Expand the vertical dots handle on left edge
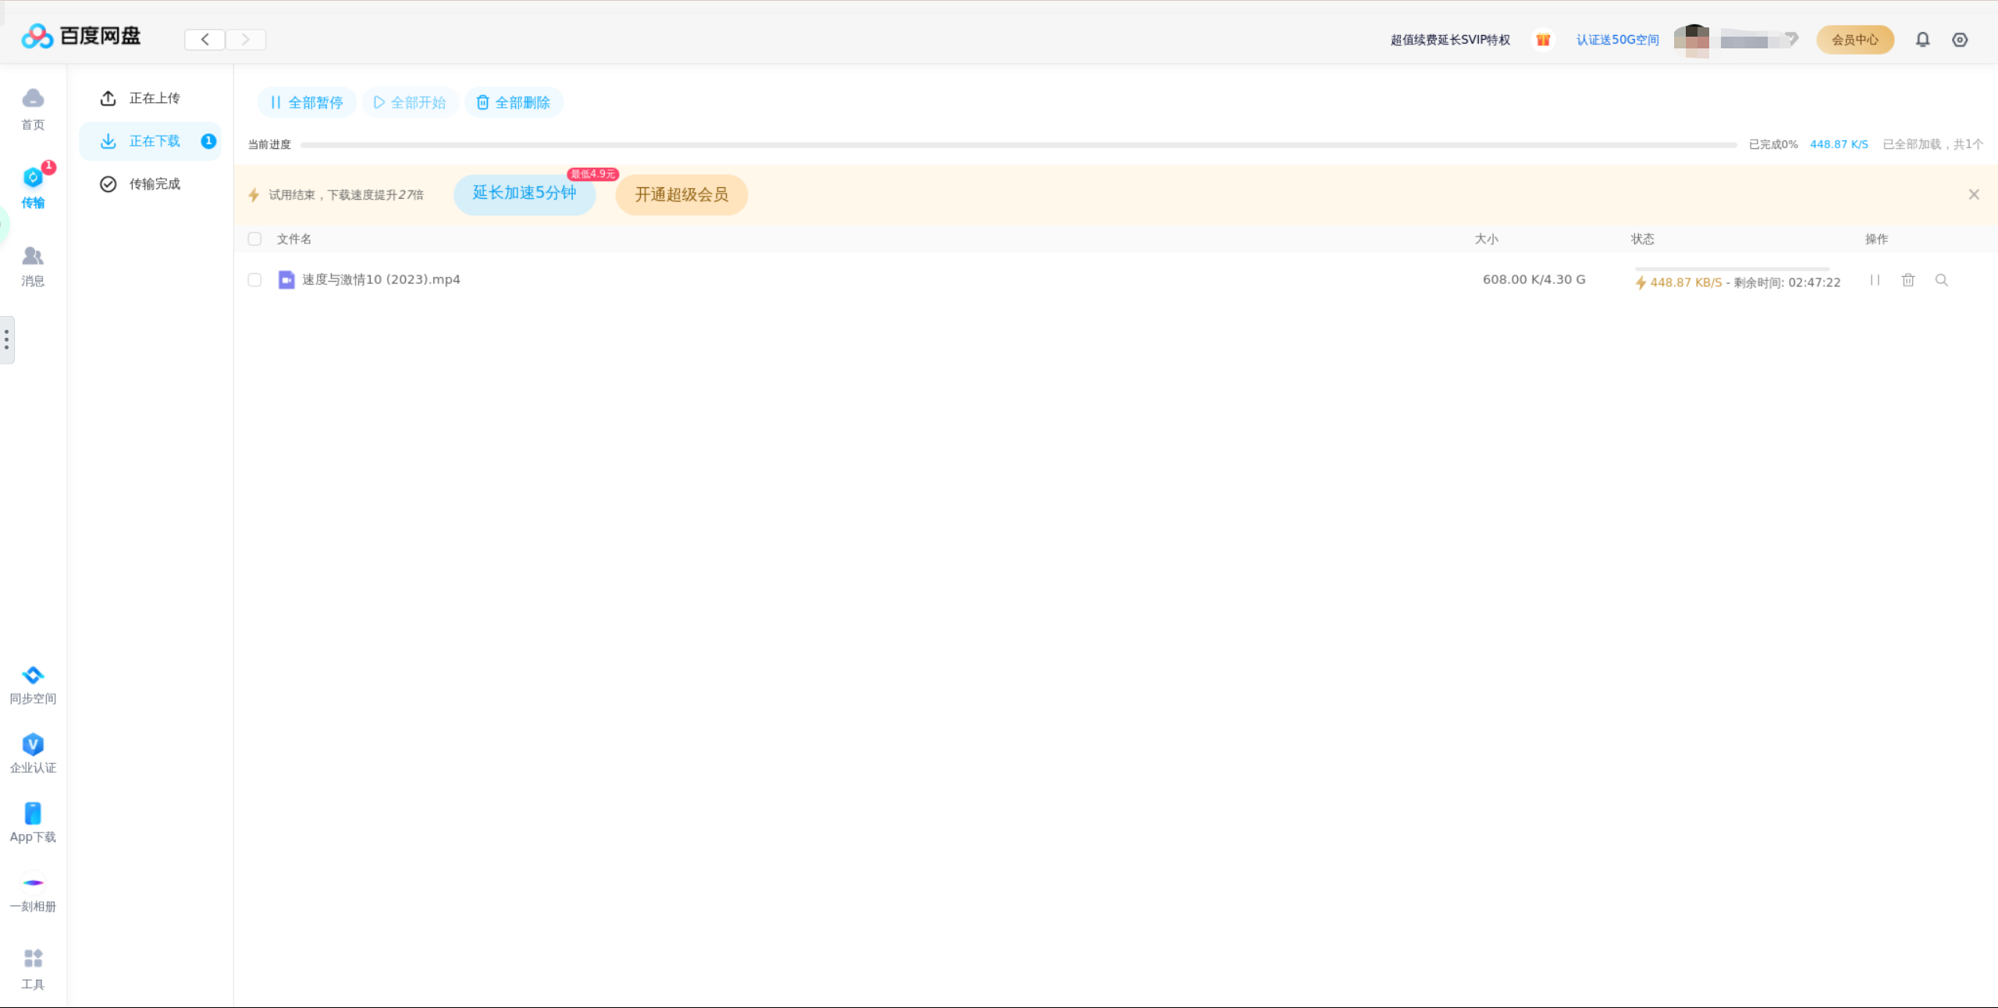1998x1008 pixels. click(x=7, y=339)
